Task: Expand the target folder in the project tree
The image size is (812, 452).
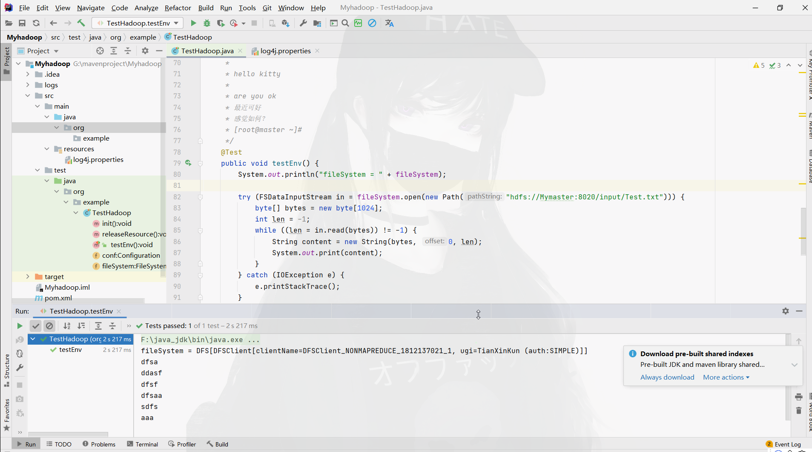Action: pos(28,276)
